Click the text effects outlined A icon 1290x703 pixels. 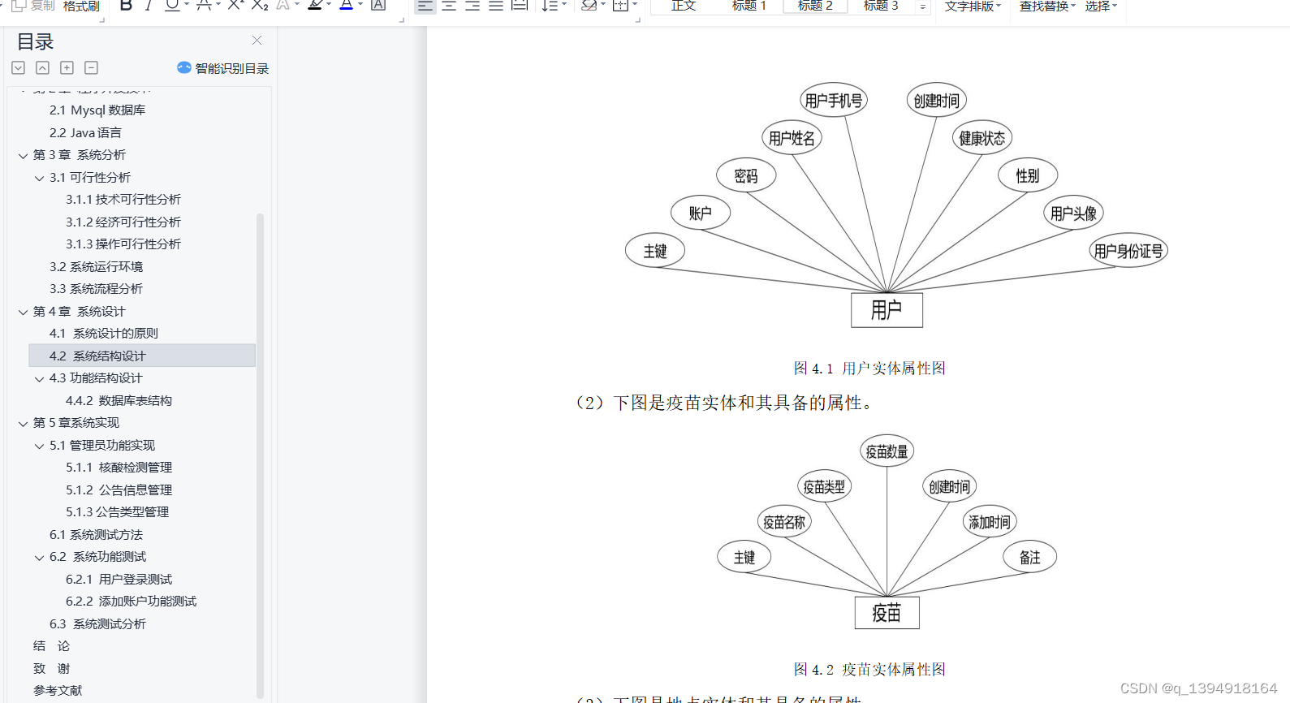282,6
